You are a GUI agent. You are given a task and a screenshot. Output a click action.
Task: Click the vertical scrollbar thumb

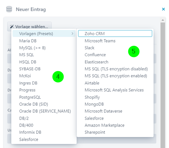pos(163,85)
